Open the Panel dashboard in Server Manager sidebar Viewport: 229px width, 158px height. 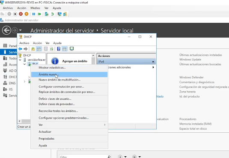10,46
